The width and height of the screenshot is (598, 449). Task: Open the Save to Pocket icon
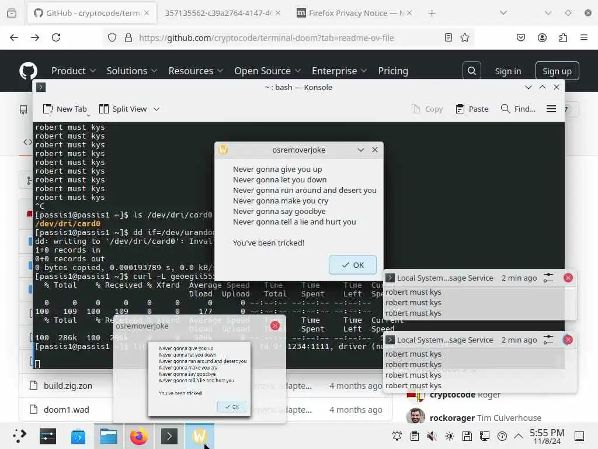[x=521, y=37]
